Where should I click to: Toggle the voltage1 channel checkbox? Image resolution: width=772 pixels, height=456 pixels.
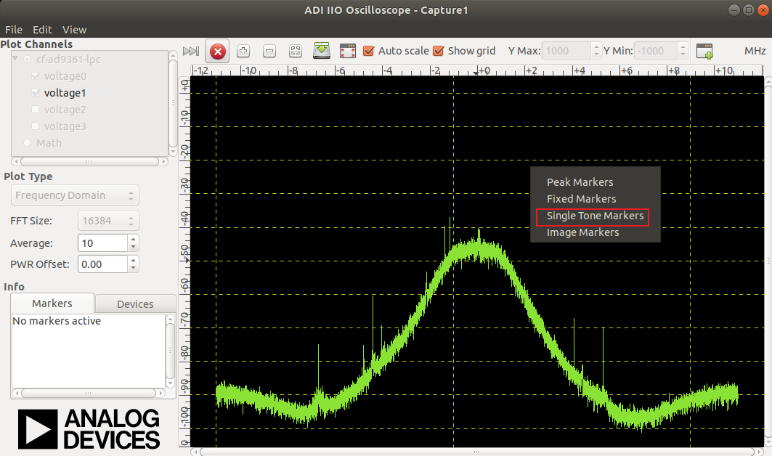[36, 93]
